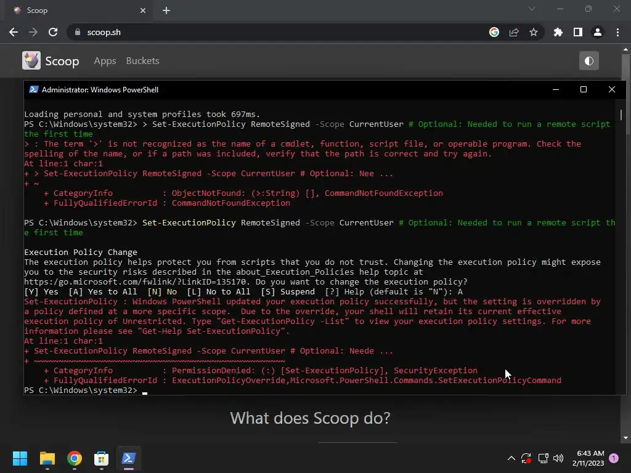631x473 pixels.
Task: Open the Buckets page
Action: 142,61
